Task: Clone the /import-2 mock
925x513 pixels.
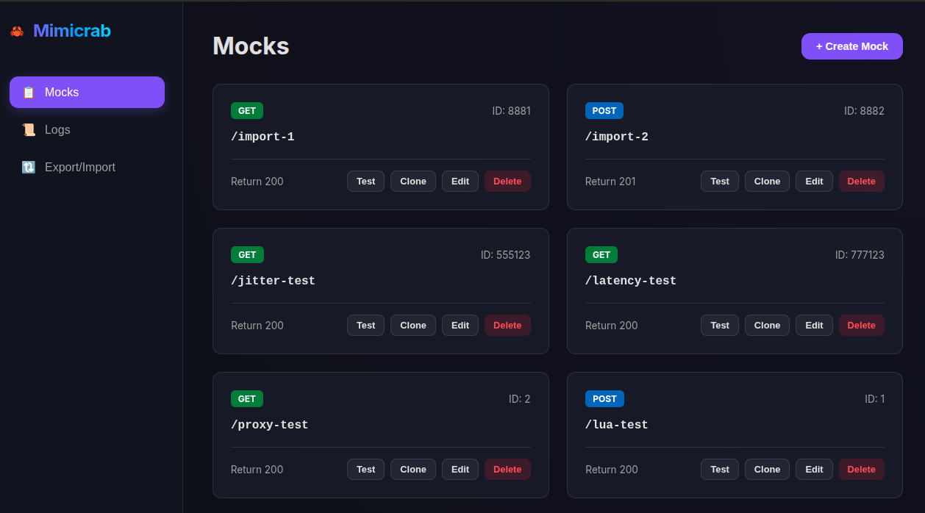Action: point(767,181)
